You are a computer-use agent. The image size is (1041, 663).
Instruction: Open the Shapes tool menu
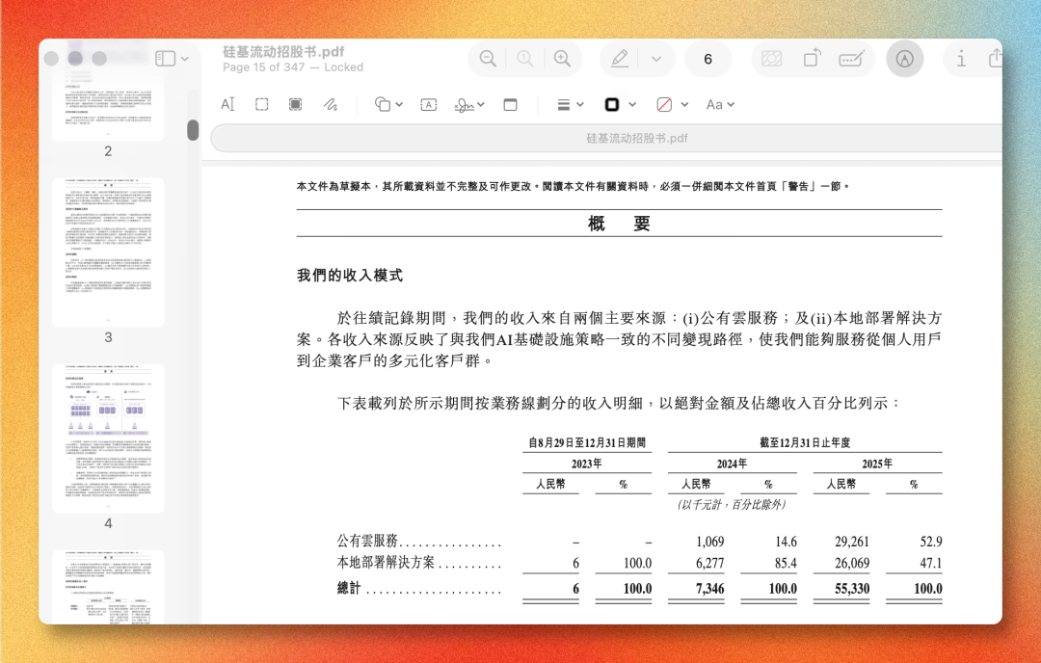[388, 104]
